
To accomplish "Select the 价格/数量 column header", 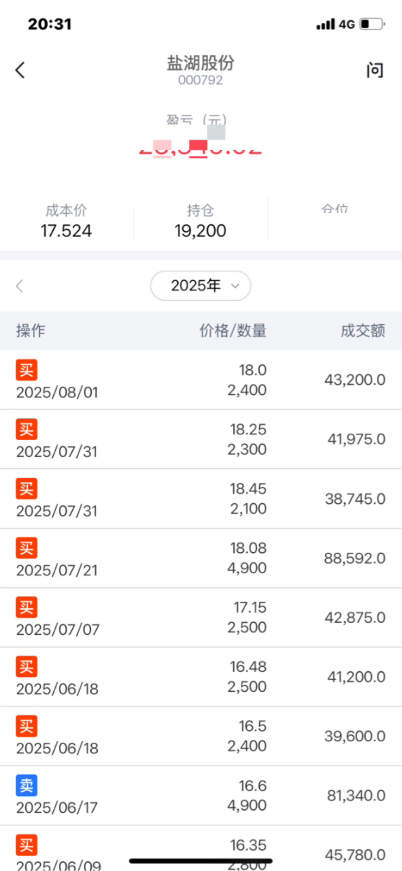I will tap(233, 330).
